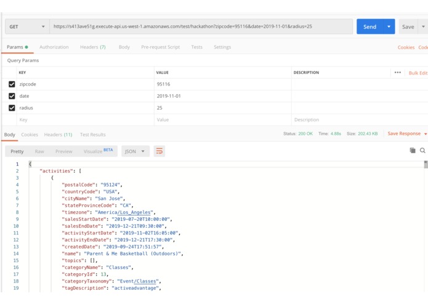Click the copy response icon
This screenshot has width=428, height=304.
[x=413, y=151]
